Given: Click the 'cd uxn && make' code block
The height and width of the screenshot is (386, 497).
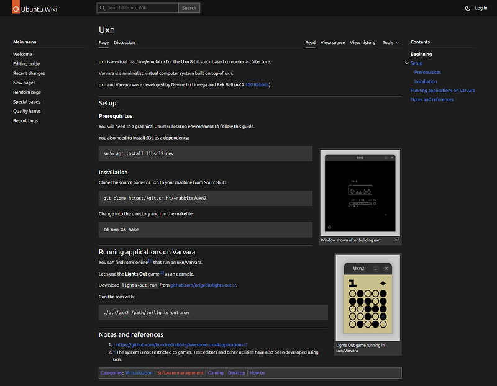Looking at the screenshot, I should tap(206, 230).
